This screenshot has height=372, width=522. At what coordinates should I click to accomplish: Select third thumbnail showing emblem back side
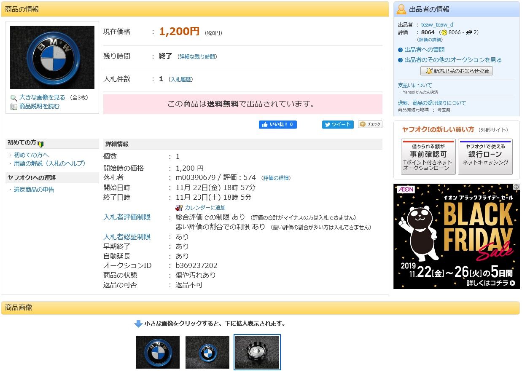257,352
